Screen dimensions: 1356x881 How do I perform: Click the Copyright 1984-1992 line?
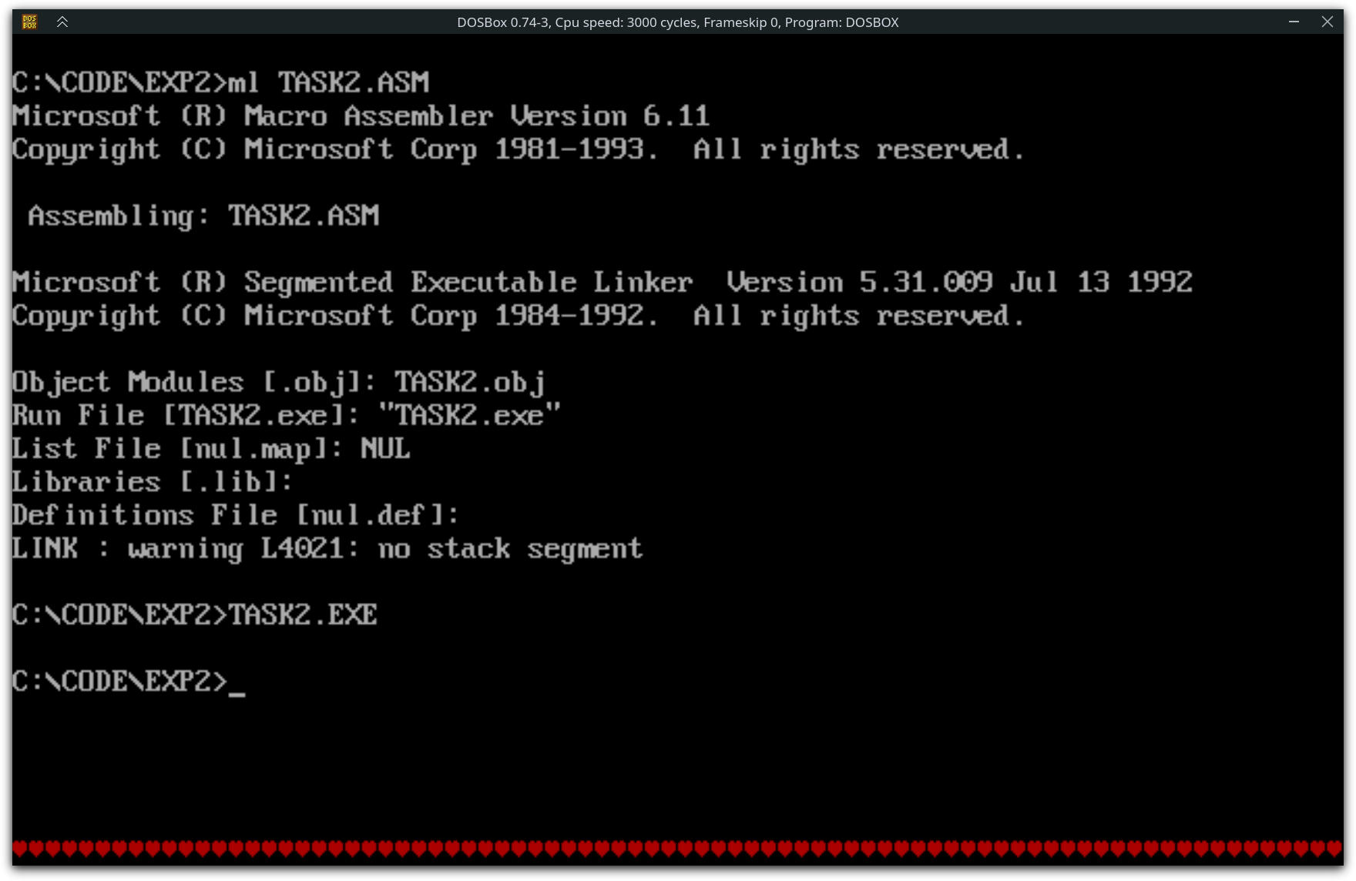point(518,316)
